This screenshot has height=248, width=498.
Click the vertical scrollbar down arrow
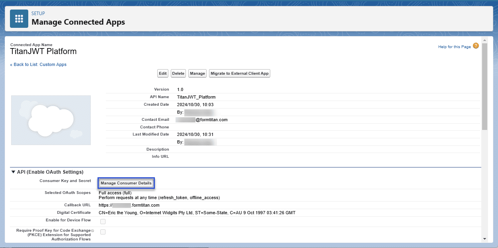[484, 238]
